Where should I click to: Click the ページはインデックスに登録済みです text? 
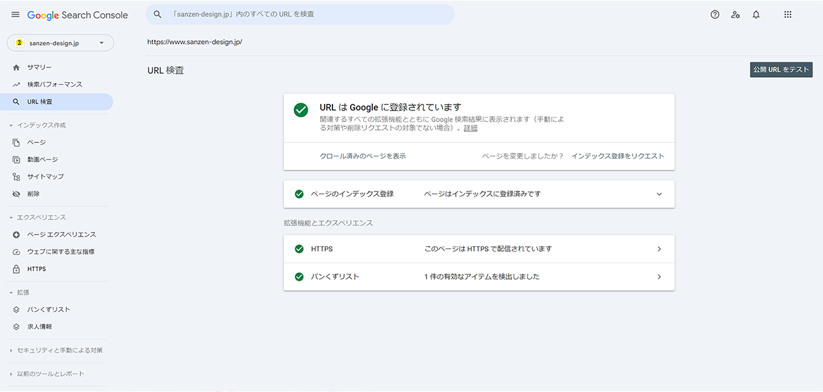pos(482,194)
